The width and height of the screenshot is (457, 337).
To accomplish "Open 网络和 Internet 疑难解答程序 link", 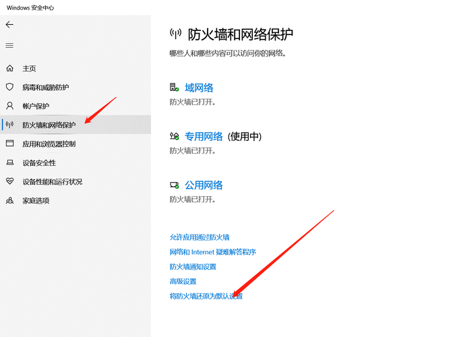I will tap(212, 252).
